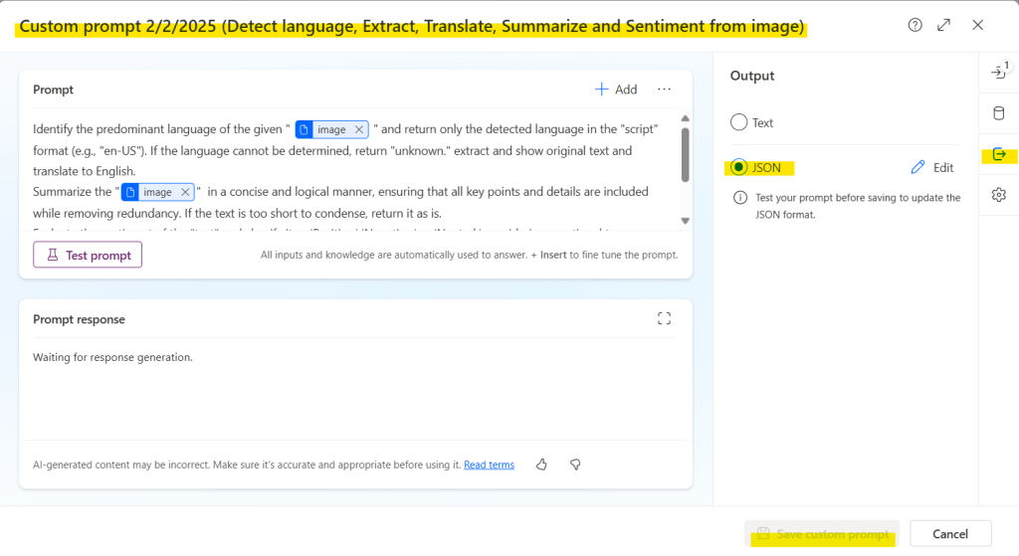Edit the JSON output format
The width and height of the screenshot is (1019, 556).
(932, 167)
